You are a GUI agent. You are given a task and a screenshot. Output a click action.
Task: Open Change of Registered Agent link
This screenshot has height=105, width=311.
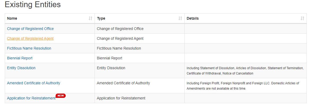pyautogui.click(x=30, y=38)
